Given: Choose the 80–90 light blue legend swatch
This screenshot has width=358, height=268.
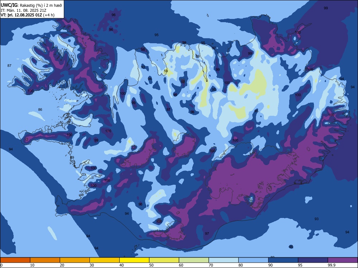Looking at the screenshot, I should (x=253, y=260).
